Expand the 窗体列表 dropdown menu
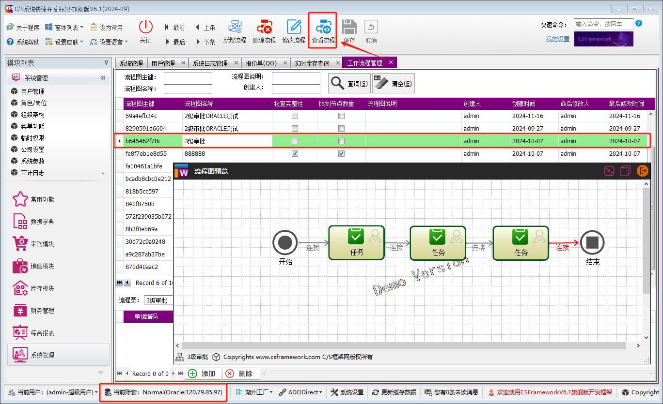 point(64,28)
